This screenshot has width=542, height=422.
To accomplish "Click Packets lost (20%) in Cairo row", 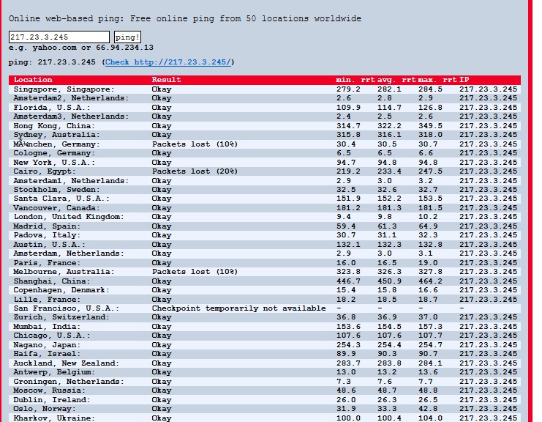I will pos(195,171).
